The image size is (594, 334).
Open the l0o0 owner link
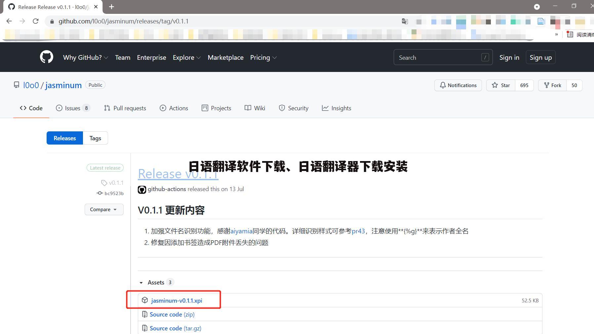pos(31,85)
